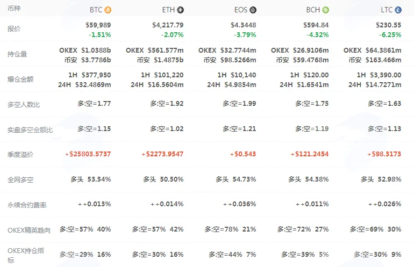
Task: Click BTC quarterly premium +$25803.5737
Action: pyautogui.click(x=88, y=154)
